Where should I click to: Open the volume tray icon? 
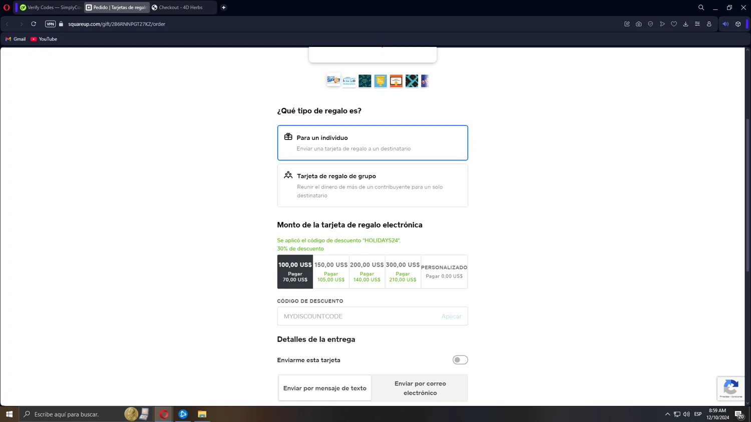686,414
